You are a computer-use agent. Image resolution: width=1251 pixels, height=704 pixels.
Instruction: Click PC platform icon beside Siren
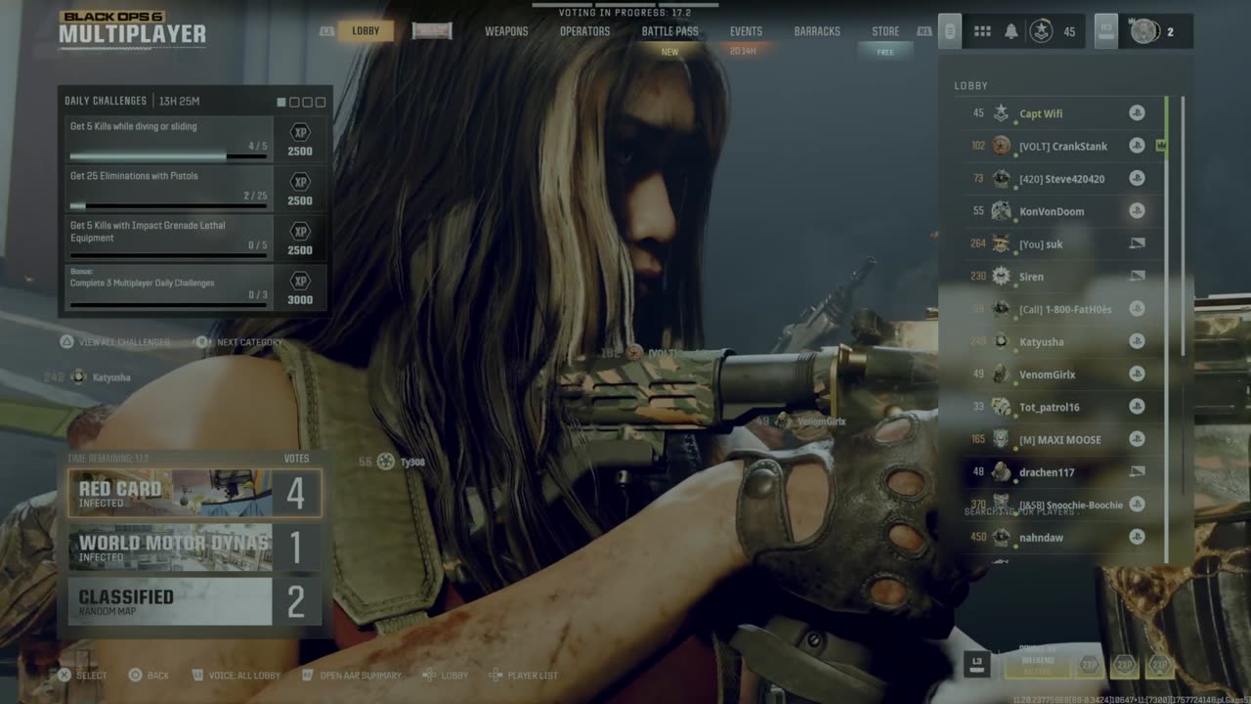pyautogui.click(x=1137, y=276)
